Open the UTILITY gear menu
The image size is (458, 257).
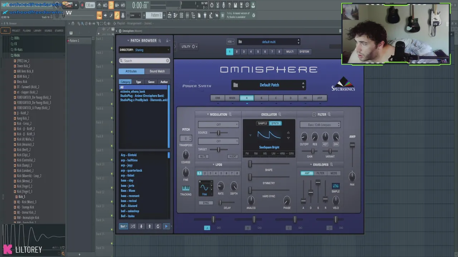(189, 47)
